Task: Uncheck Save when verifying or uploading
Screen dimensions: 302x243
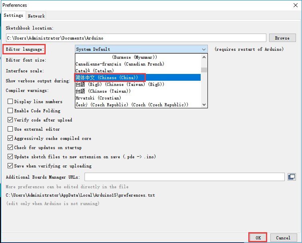Action: tap(10, 165)
